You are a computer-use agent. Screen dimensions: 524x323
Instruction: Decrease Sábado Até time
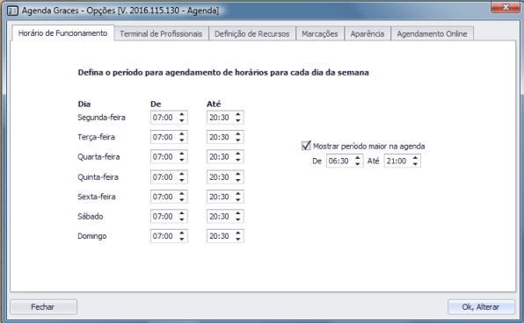(x=238, y=219)
